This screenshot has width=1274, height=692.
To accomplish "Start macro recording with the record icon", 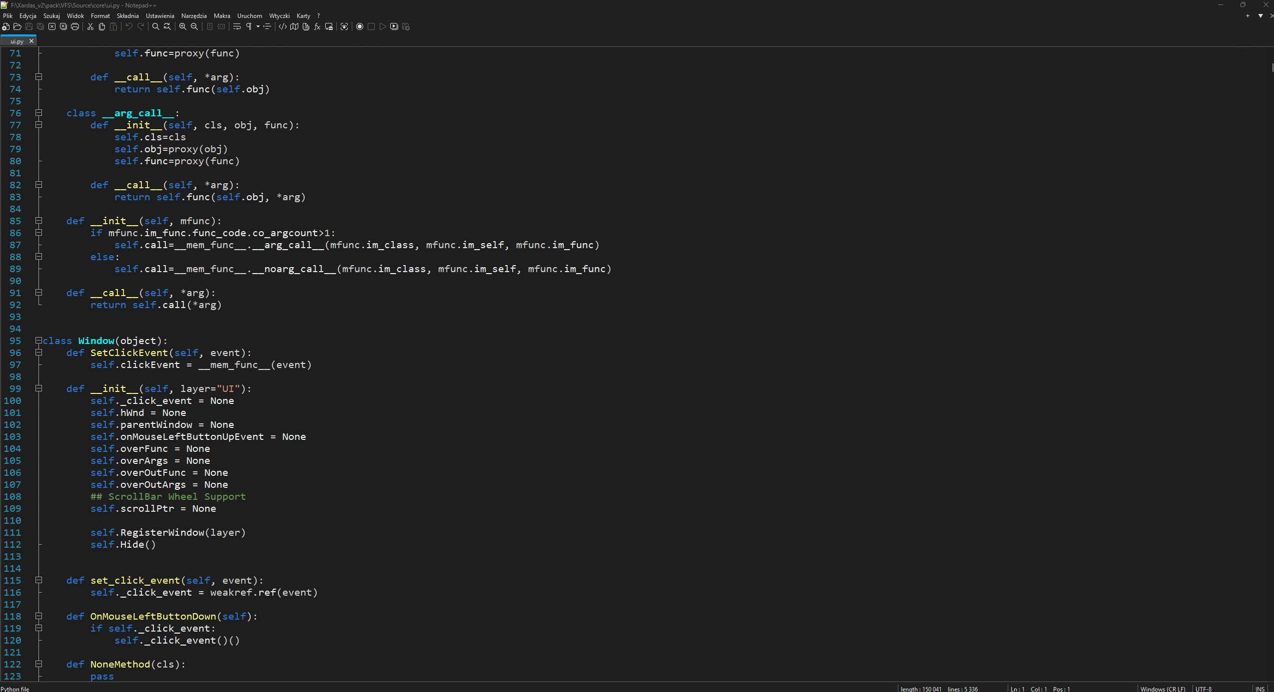I will (x=360, y=27).
